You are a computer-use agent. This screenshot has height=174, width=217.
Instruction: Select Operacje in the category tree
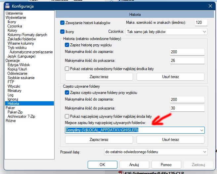13,61
